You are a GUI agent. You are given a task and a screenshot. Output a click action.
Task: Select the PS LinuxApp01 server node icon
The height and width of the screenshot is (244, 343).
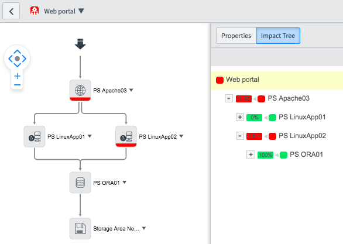click(35, 136)
